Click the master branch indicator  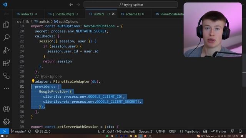[x=19, y=131]
